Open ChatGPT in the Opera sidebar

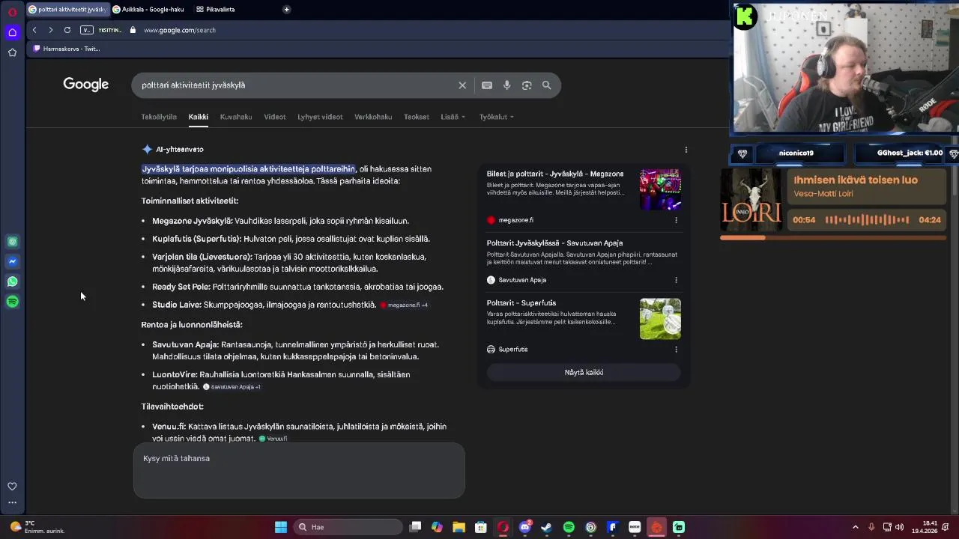click(12, 242)
